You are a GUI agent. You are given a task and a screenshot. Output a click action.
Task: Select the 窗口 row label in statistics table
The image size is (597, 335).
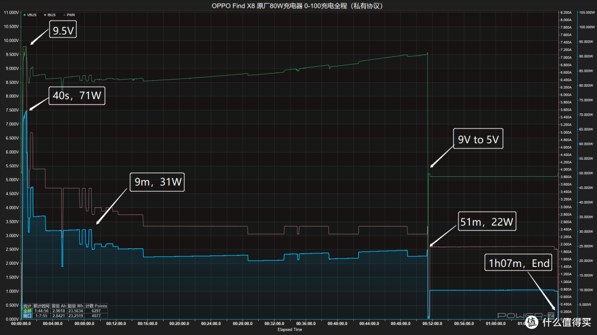28,316
